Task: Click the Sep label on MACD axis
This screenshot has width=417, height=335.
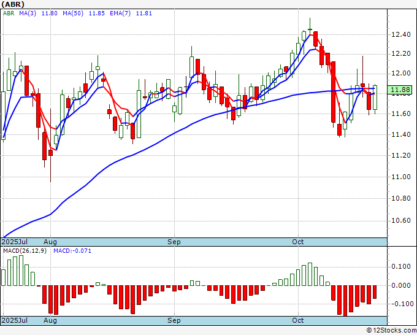Action: click(x=174, y=320)
